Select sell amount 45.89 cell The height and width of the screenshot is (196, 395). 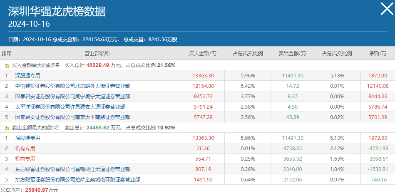coord(293,117)
